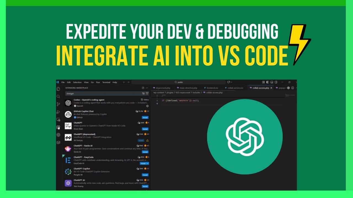This screenshot has height=198, width=353.
Task: Toggle the primary side bar
Action: pos(268,82)
